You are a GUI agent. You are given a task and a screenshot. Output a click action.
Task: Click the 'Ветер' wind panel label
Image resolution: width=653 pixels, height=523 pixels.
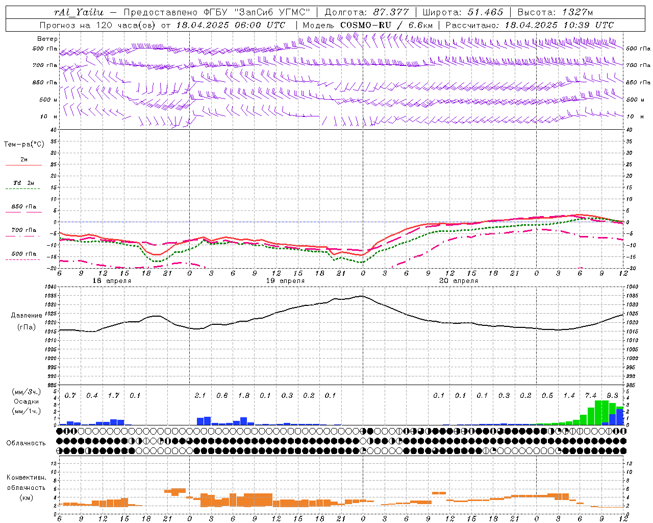click(x=47, y=39)
